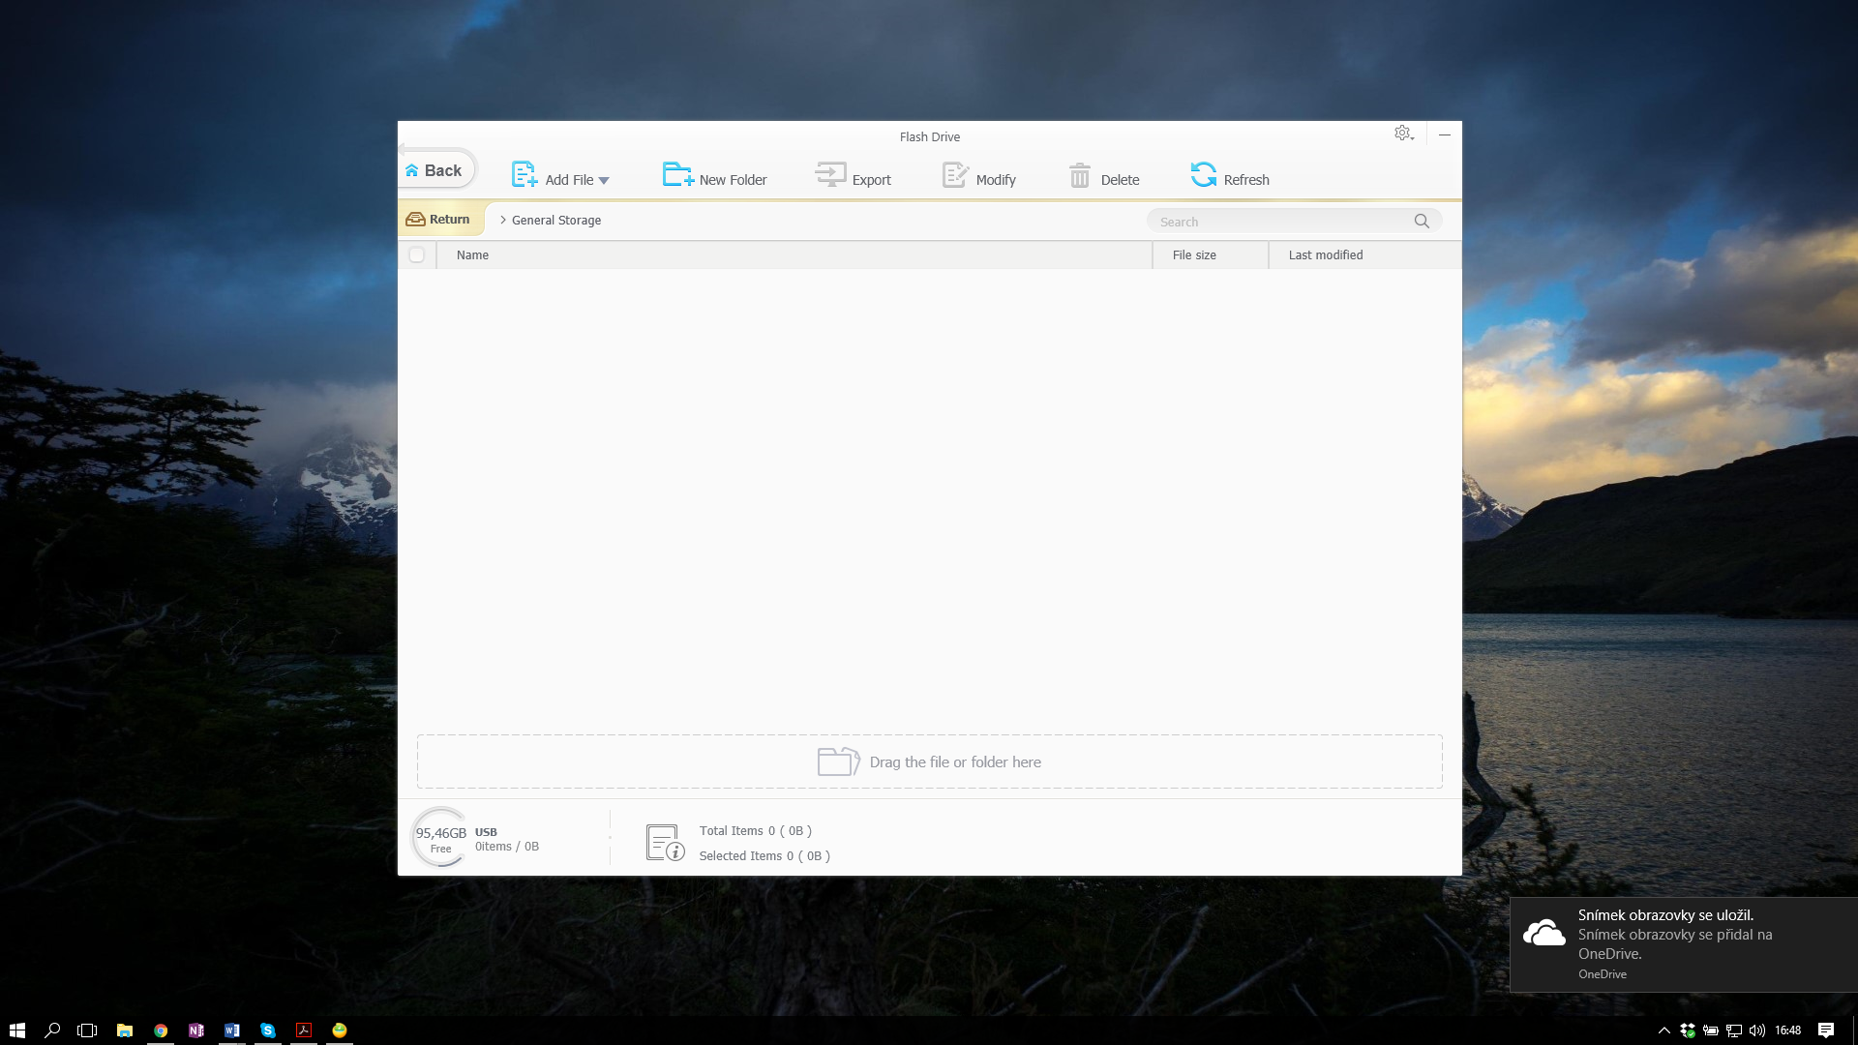Open Skype from the taskbar
This screenshot has width=1858, height=1045.
point(268,1030)
